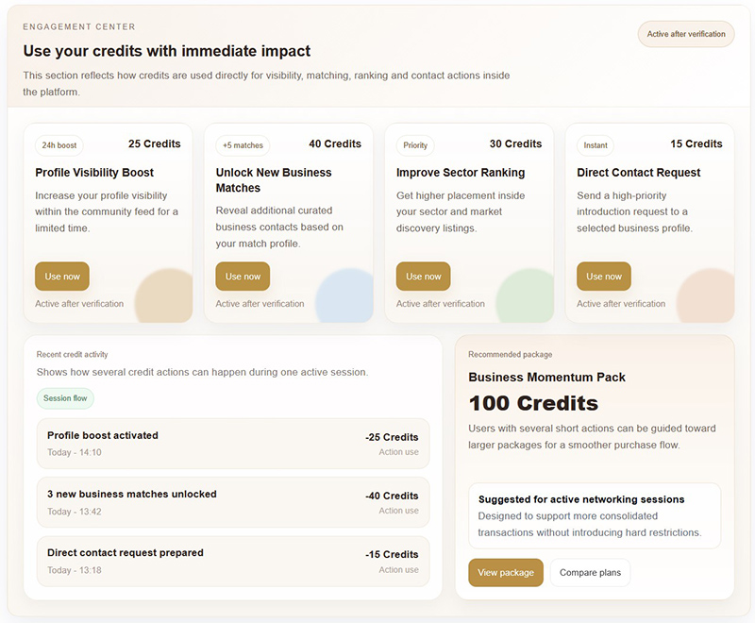Select the +5 matches tag
This screenshot has width=755, height=623.
click(x=243, y=145)
